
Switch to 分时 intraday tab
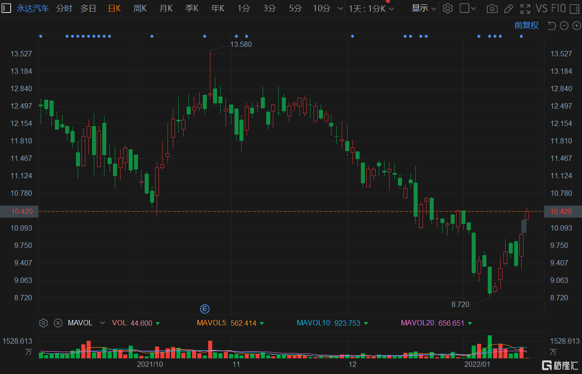pos(64,8)
